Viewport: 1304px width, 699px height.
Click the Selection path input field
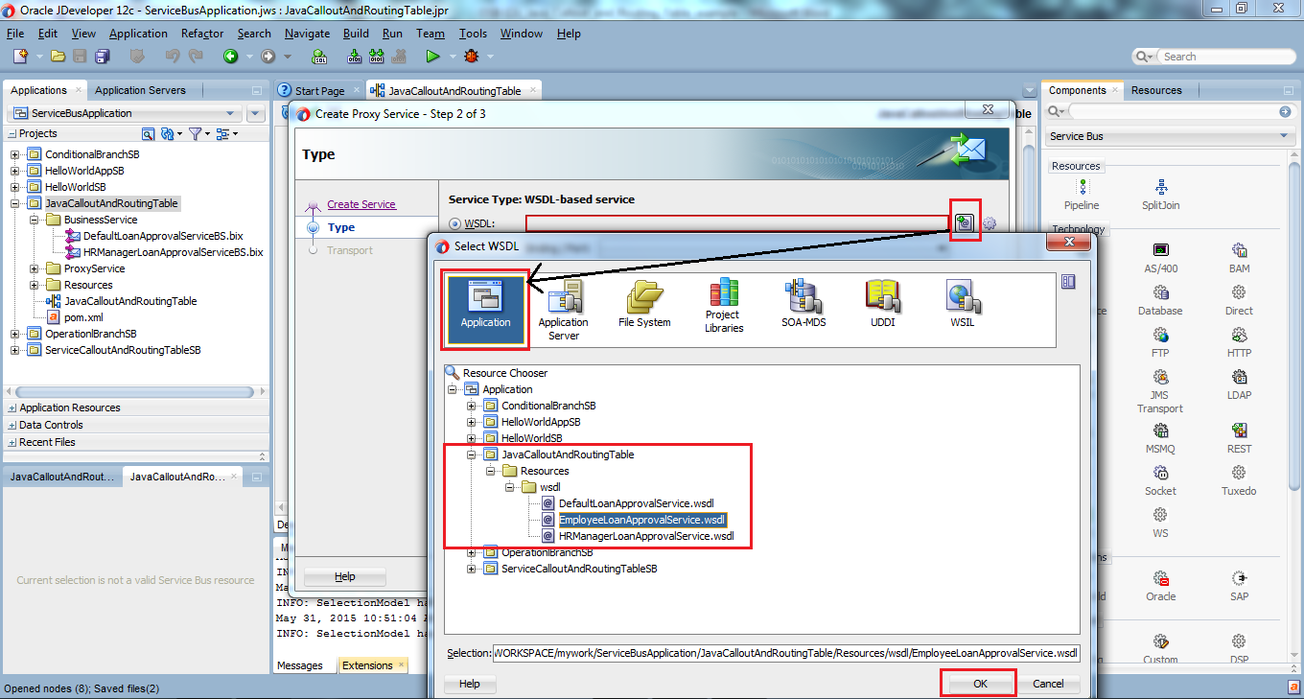click(786, 653)
